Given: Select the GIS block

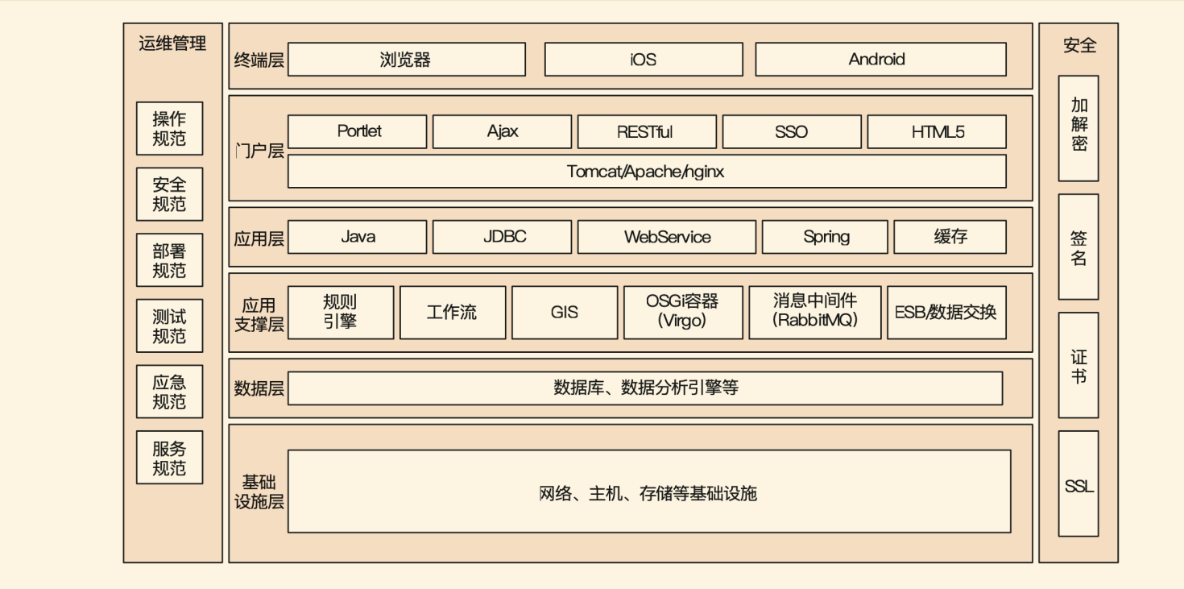Looking at the screenshot, I should point(564,312).
